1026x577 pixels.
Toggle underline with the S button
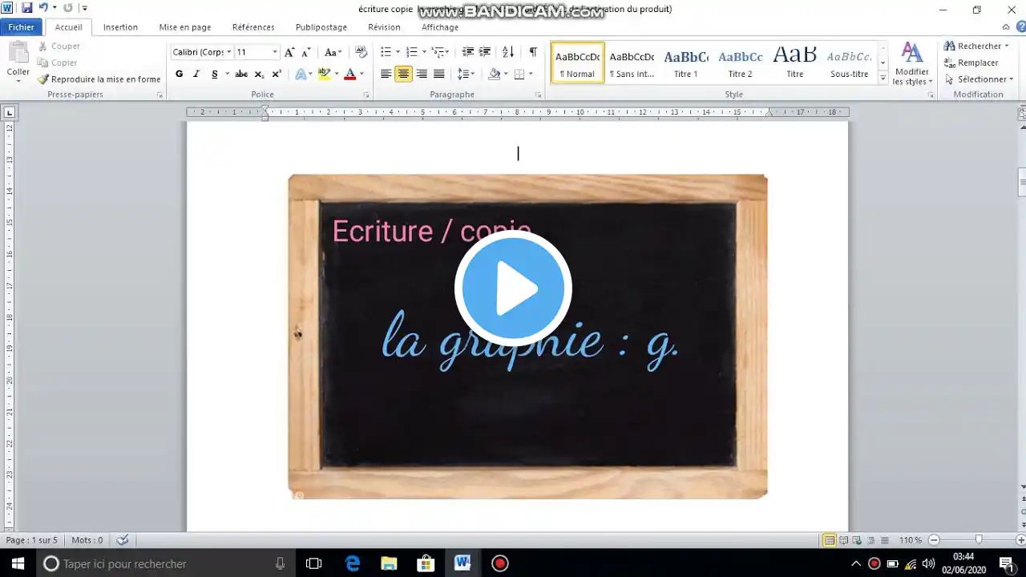tap(214, 74)
